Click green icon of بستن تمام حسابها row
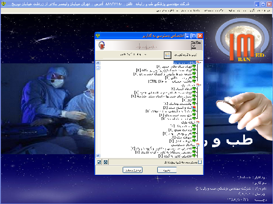 194,96
